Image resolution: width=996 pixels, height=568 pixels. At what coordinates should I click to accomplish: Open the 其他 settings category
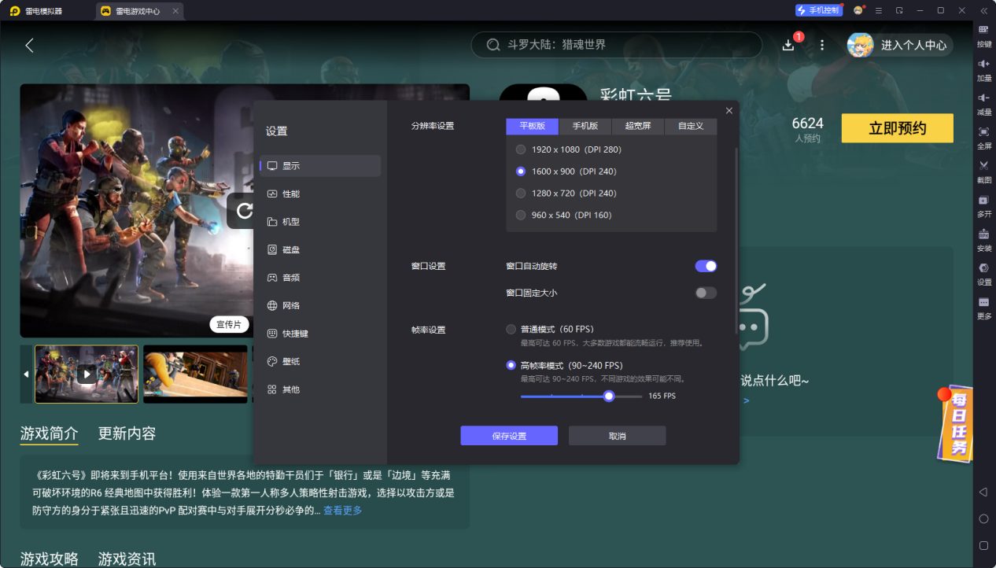[x=320, y=389]
